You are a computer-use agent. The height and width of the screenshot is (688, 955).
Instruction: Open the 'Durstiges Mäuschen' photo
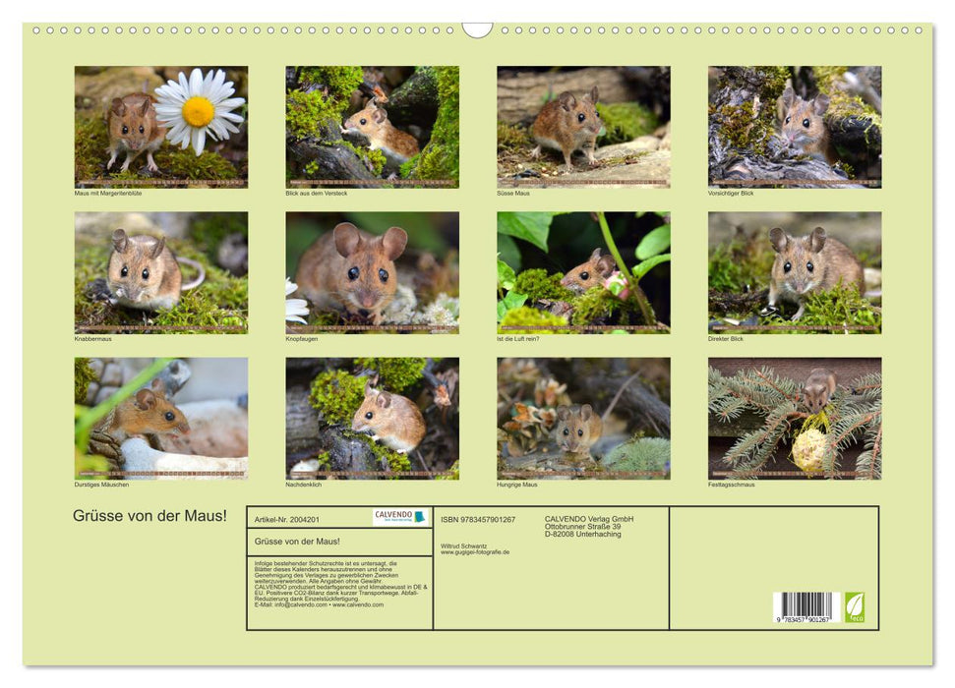pyautogui.click(x=161, y=418)
